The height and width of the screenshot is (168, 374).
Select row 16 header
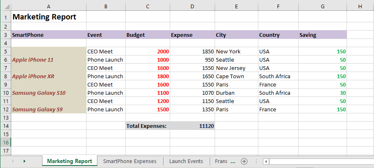(5, 142)
